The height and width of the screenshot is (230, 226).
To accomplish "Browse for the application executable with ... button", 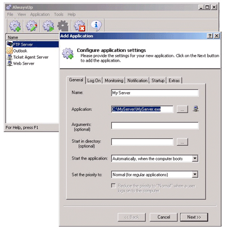I will click(182, 109).
